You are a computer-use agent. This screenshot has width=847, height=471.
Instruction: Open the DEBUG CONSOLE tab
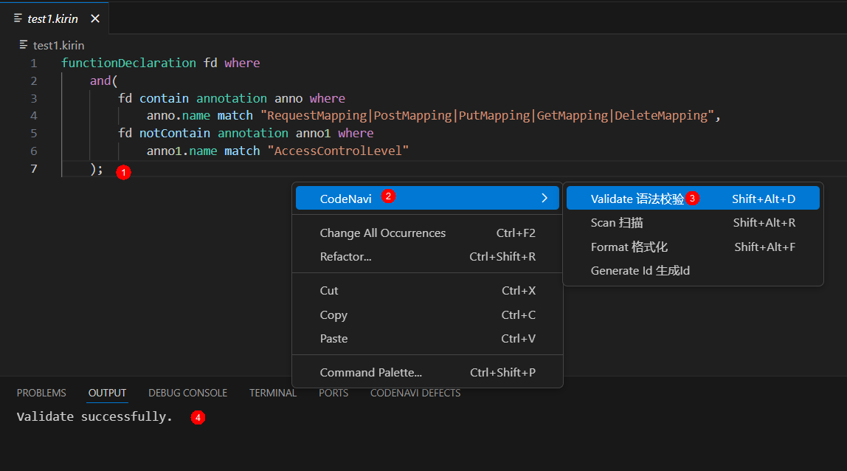[x=187, y=393]
